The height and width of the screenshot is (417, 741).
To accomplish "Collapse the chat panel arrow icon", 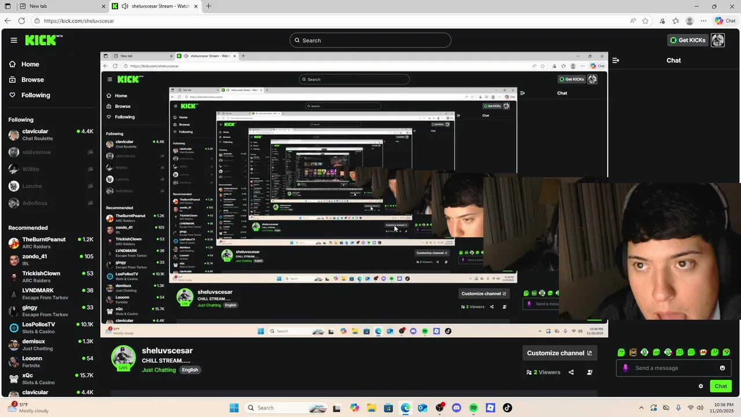I will pos(615,60).
